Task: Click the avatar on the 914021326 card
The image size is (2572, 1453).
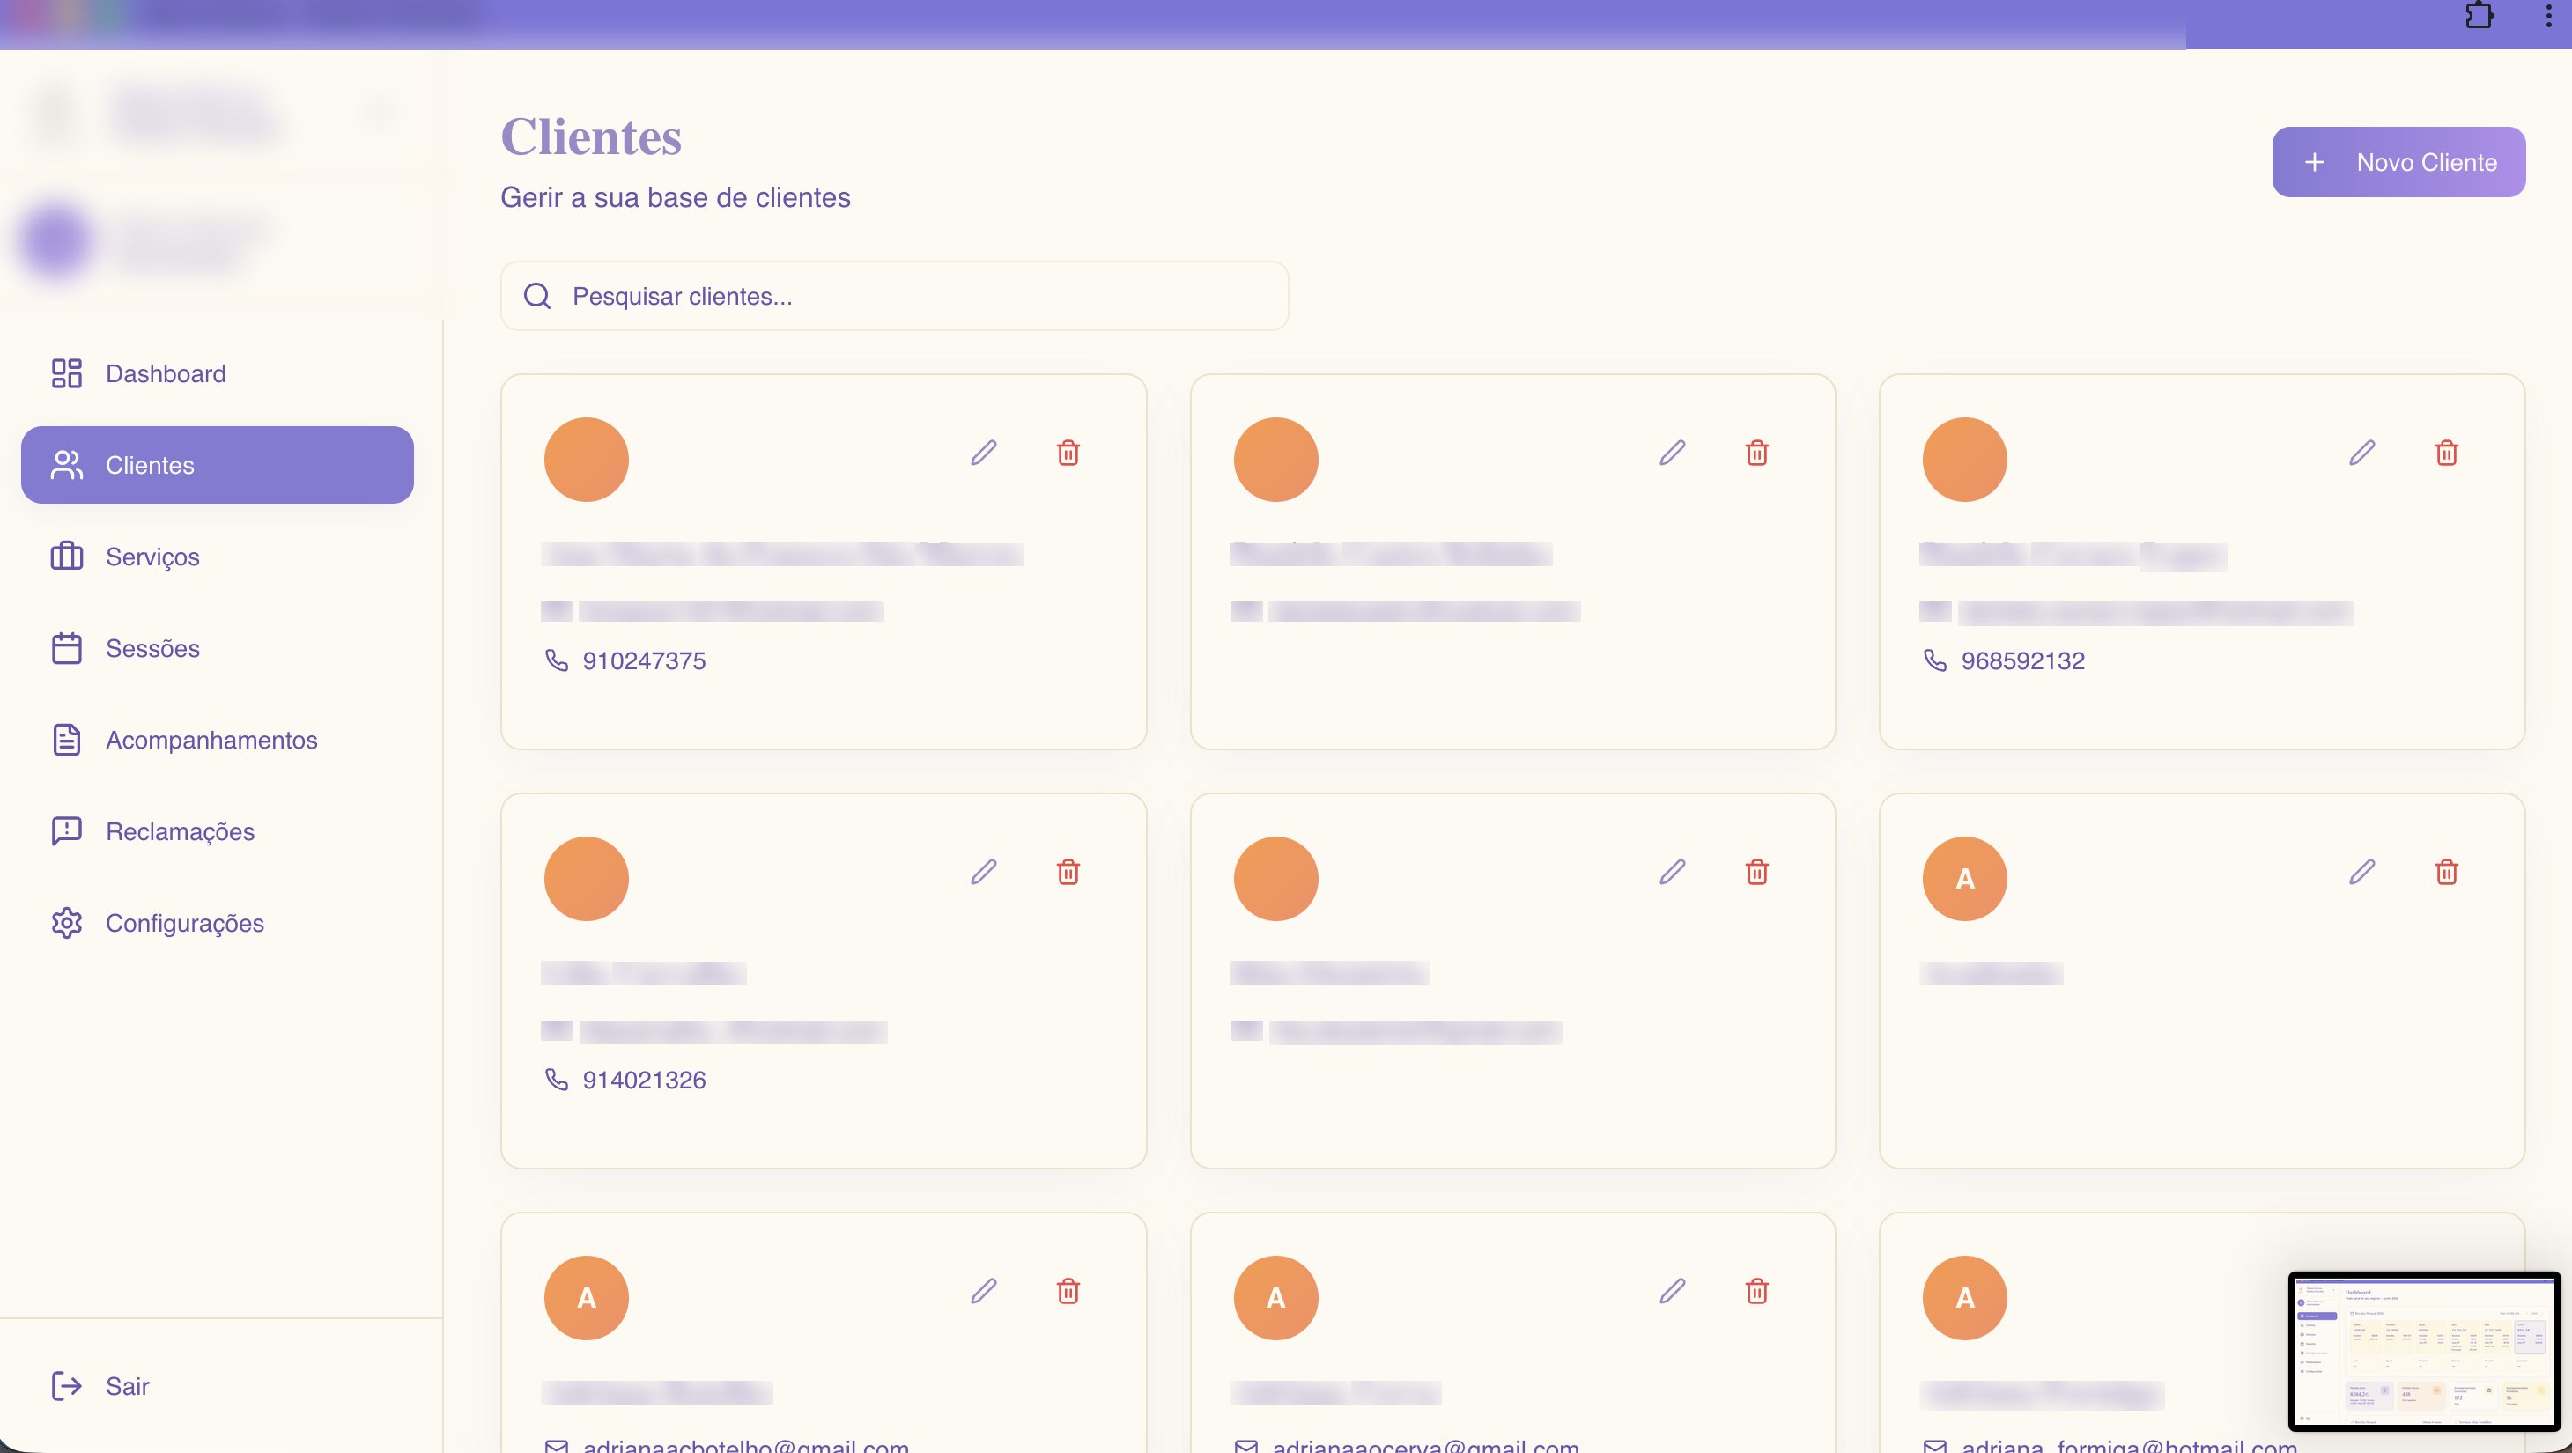Action: click(586, 878)
